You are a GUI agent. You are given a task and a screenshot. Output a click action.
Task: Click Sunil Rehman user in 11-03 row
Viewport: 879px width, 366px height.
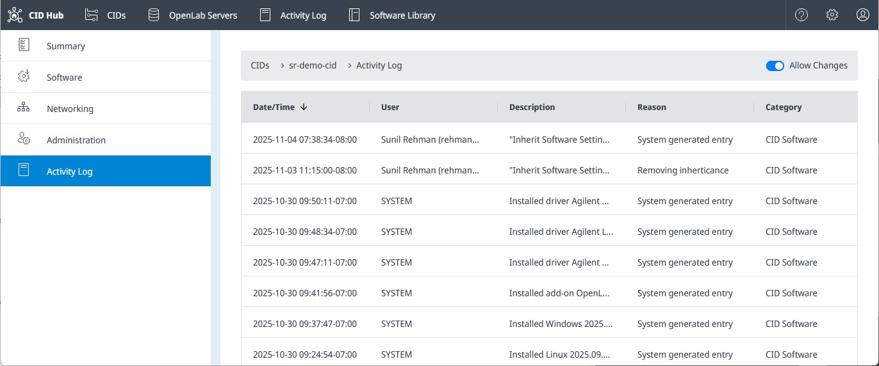(430, 170)
